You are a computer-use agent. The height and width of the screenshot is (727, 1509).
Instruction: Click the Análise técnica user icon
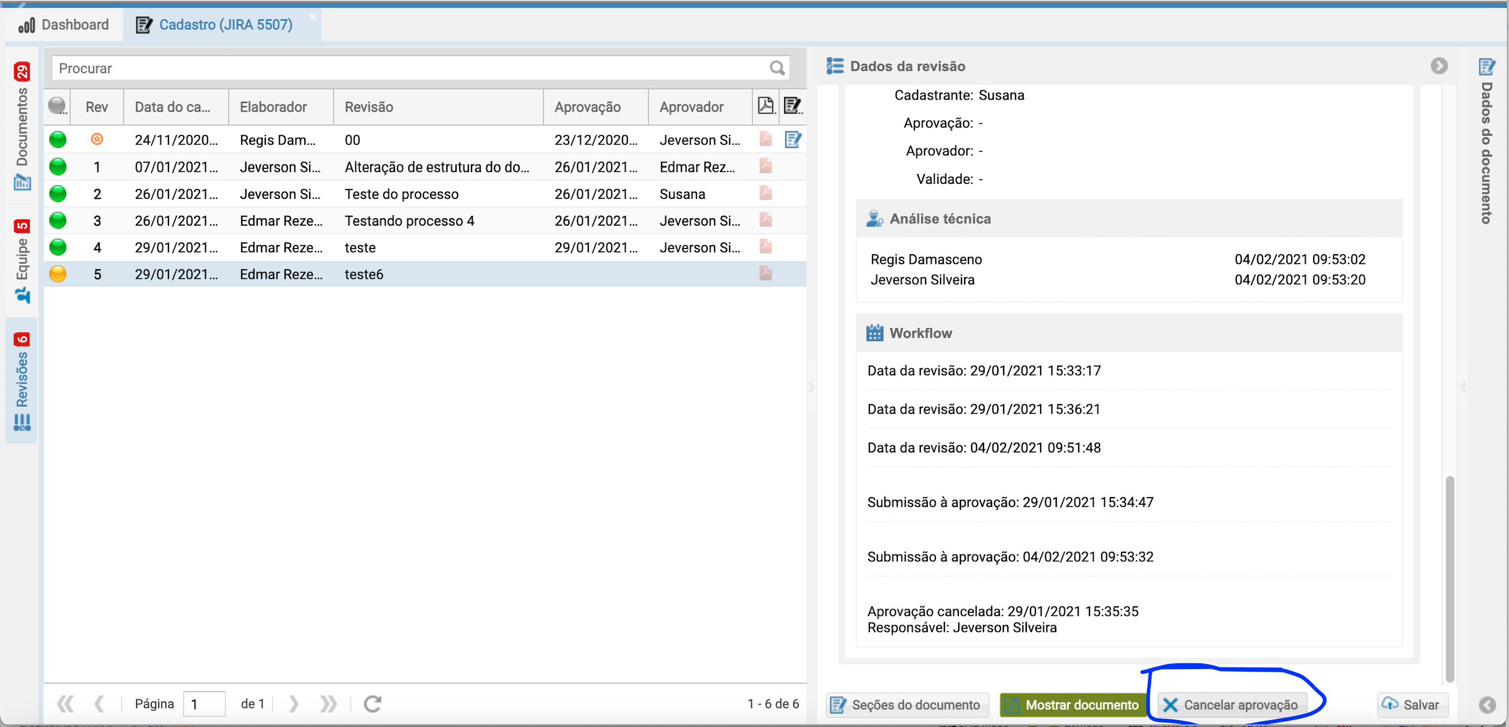[x=875, y=218]
